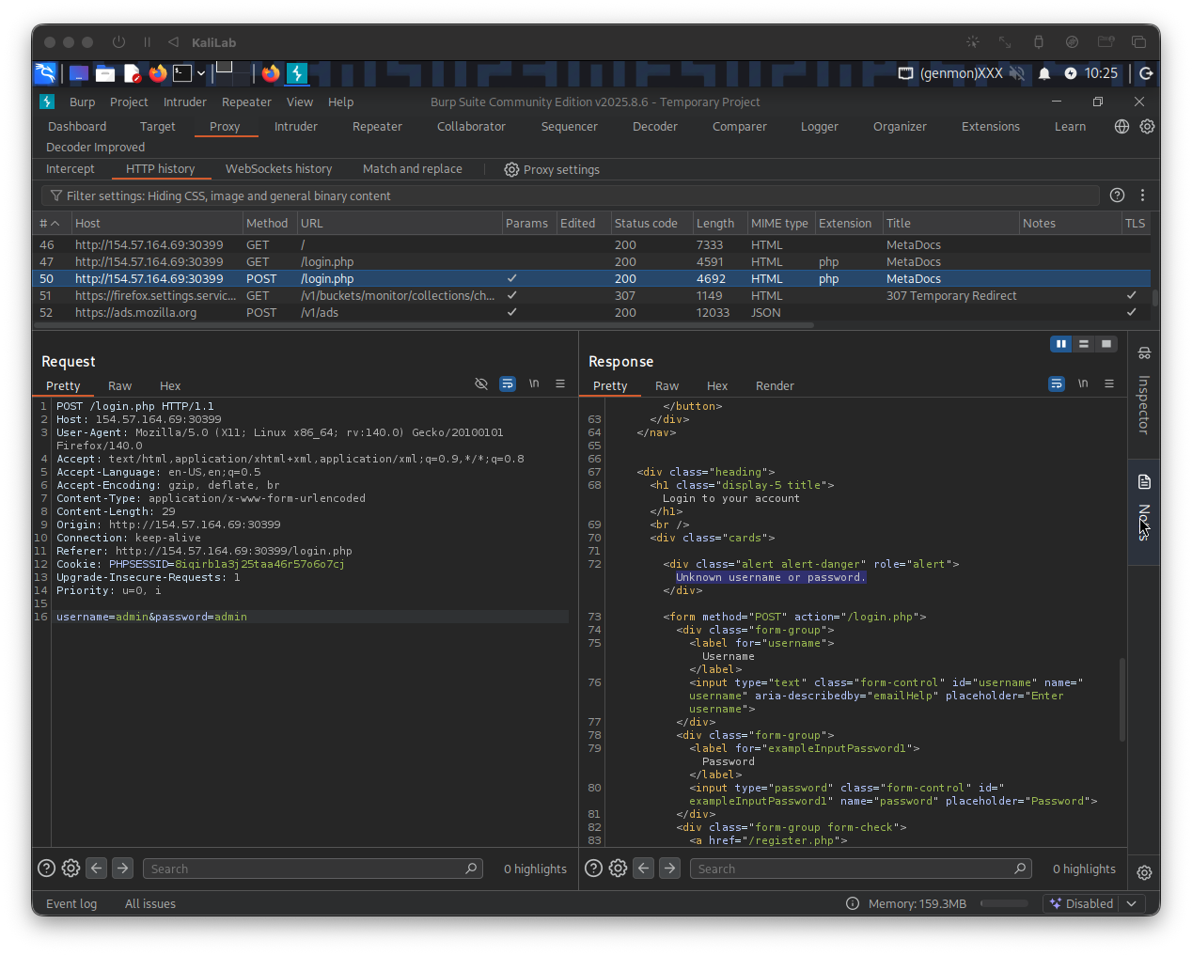Click the globe icon in top bar
This screenshot has height=955, width=1192.
pos(1121,127)
